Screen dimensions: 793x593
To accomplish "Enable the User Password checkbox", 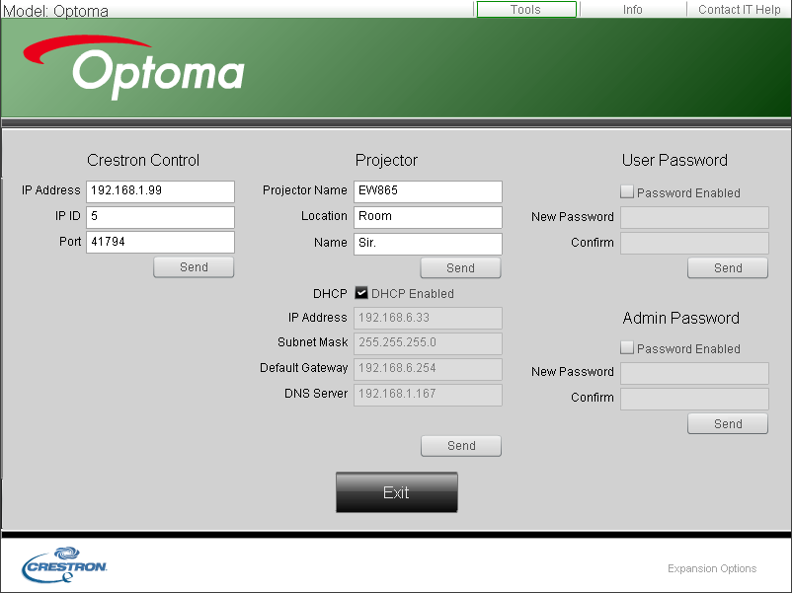I will point(627,192).
